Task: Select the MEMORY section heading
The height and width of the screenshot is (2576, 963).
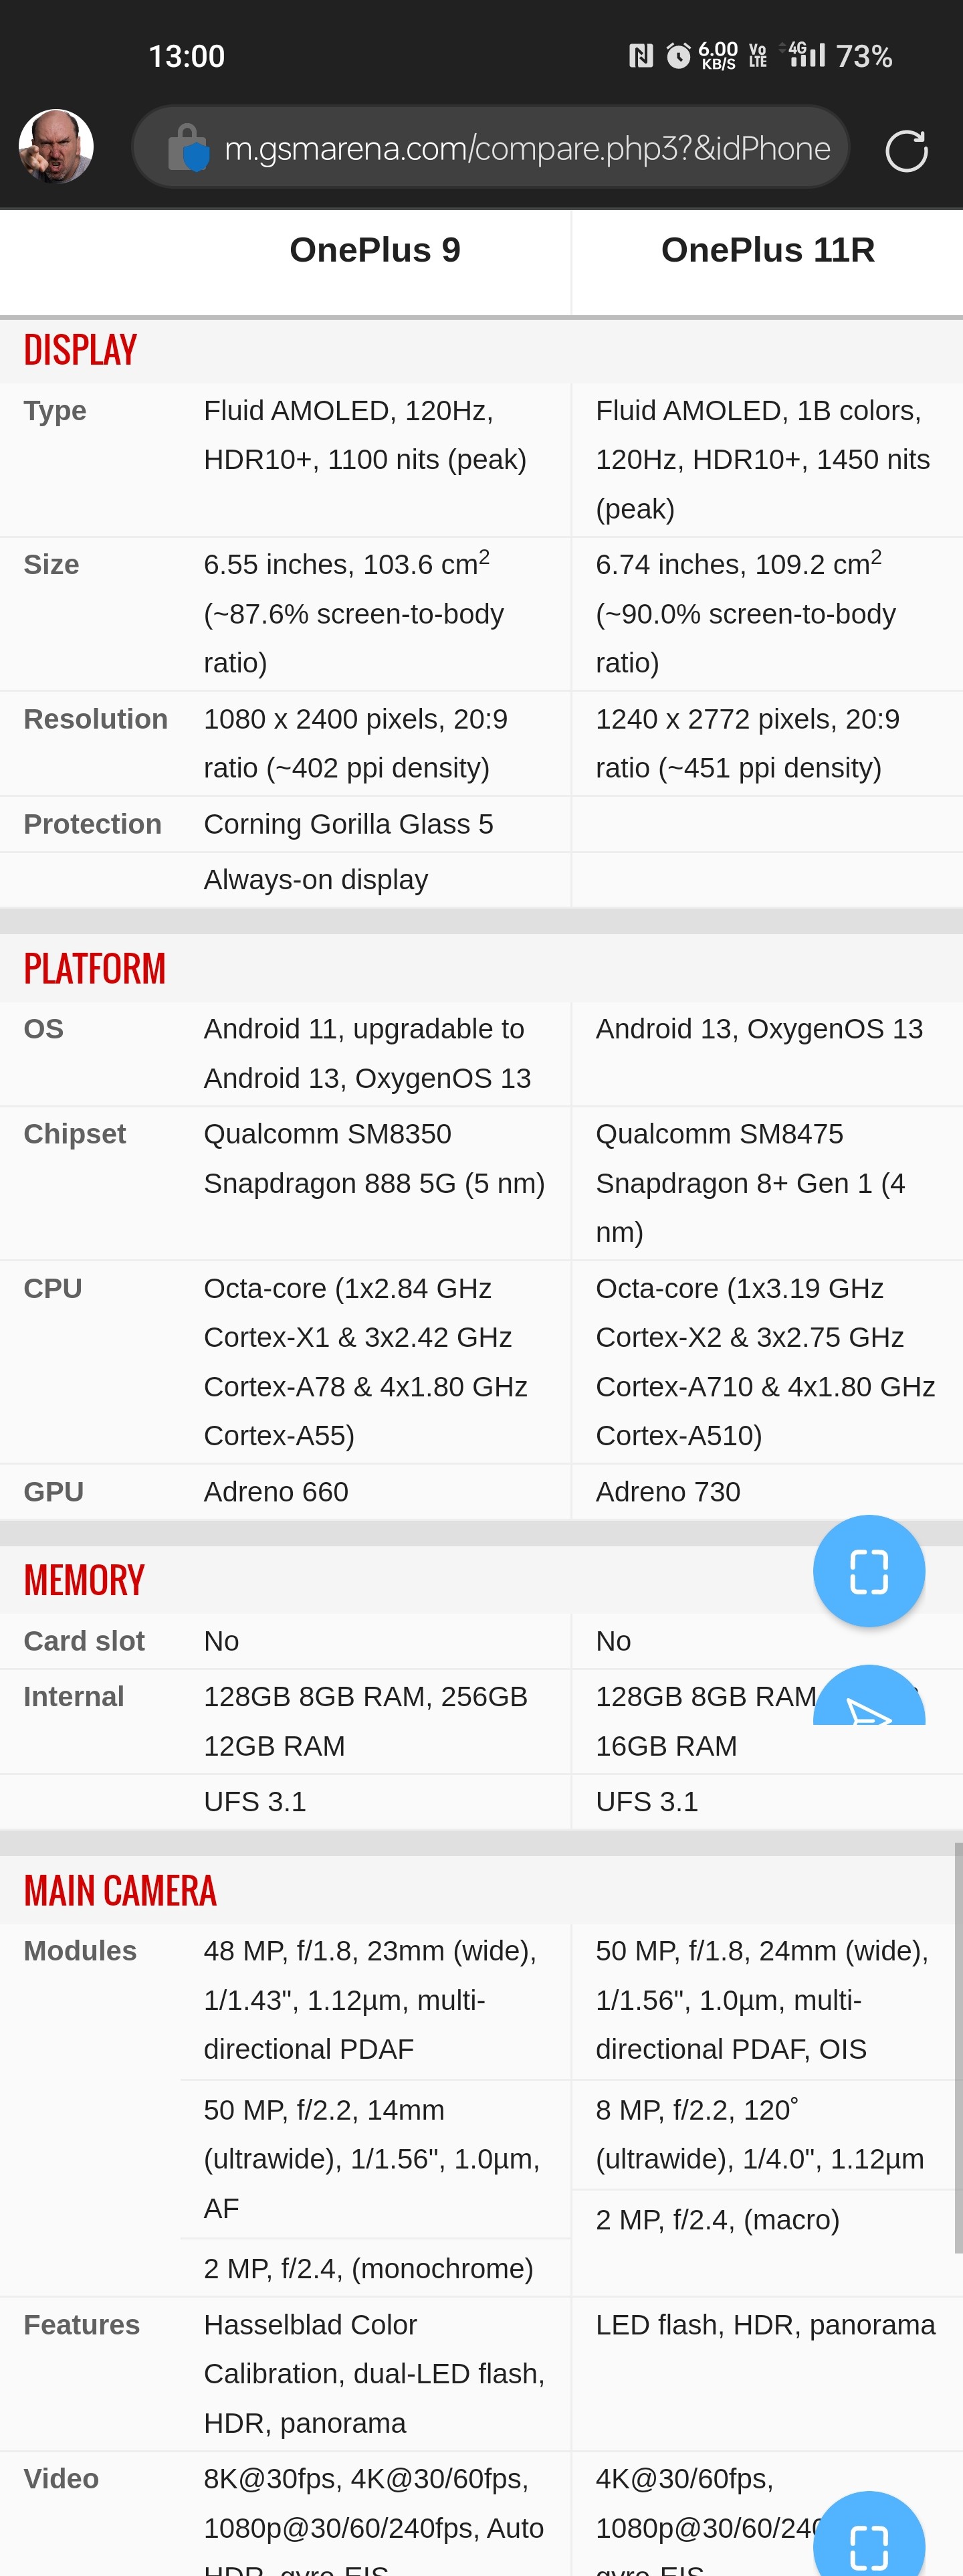Action: coord(84,1580)
